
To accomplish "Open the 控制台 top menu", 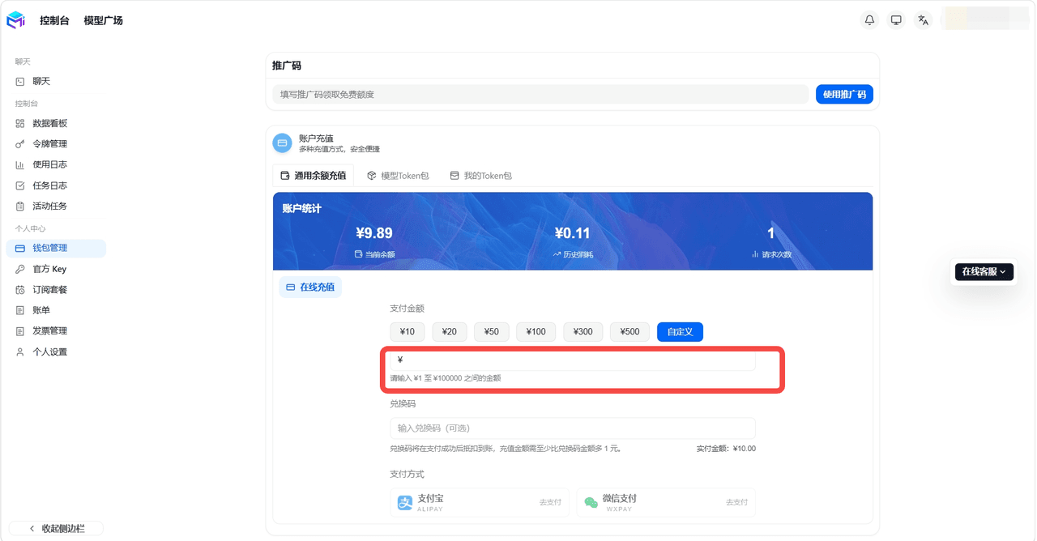I will 54,20.
